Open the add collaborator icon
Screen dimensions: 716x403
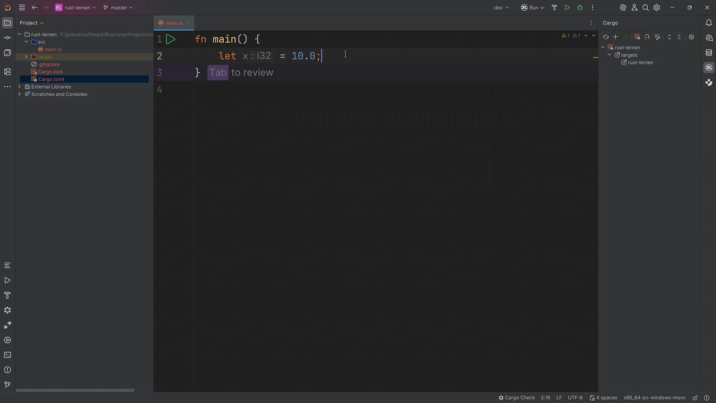[634, 8]
